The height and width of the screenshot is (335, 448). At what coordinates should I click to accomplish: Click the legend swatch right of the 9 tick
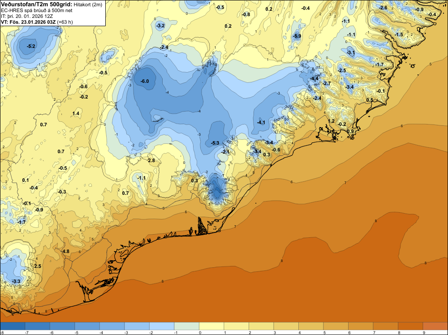coord(435,326)
